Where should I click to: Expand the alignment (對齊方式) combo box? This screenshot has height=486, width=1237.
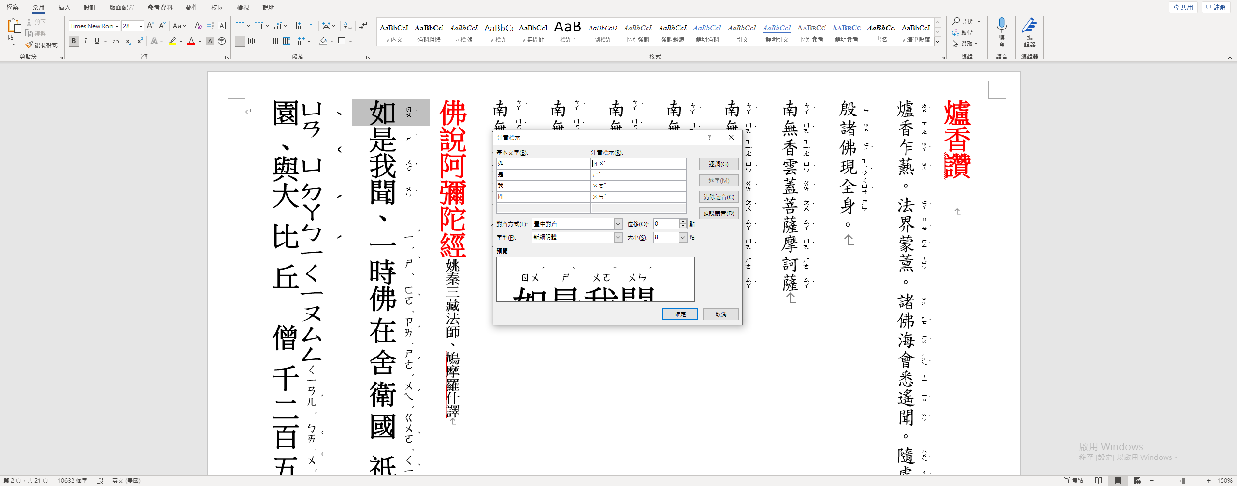click(x=618, y=224)
